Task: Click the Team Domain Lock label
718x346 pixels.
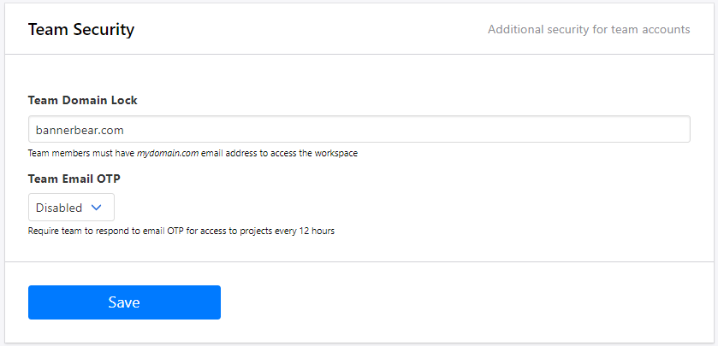Action: (x=83, y=100)
